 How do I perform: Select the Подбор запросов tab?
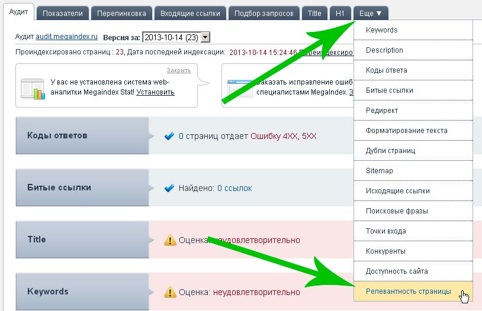(x=264, y=14)
